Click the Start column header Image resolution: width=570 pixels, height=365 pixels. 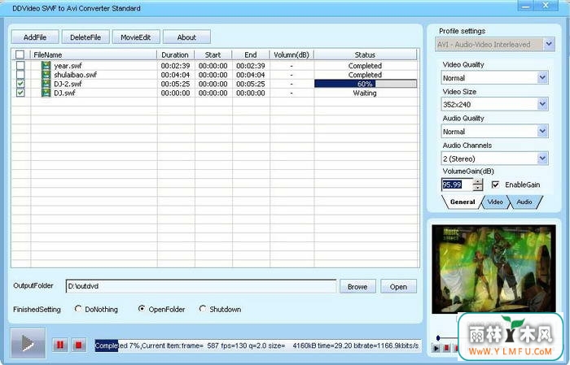(213, 54)
